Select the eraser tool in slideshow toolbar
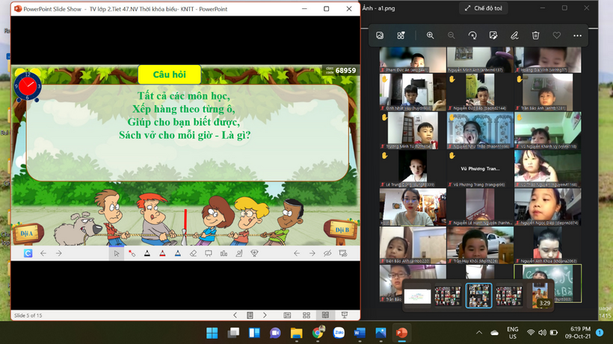Screen dimensions: 613x344 pos(193,254)
